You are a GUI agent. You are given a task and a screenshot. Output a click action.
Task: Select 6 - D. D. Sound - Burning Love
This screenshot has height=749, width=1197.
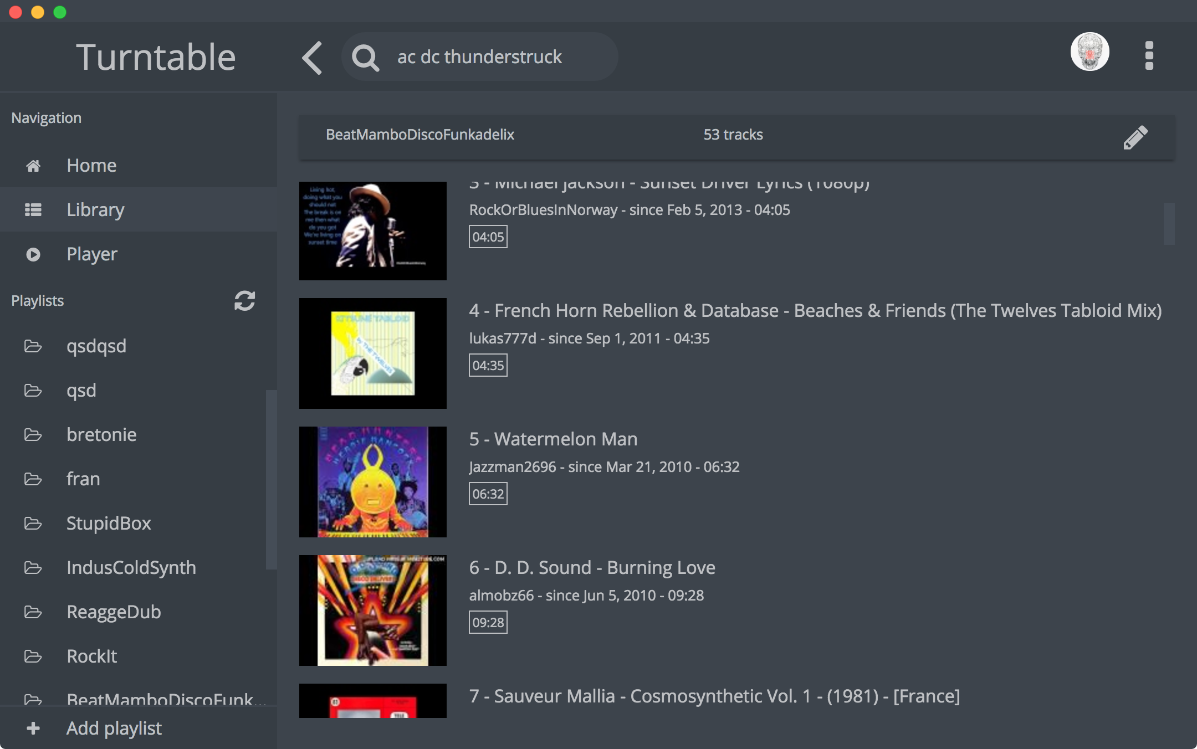592,568
